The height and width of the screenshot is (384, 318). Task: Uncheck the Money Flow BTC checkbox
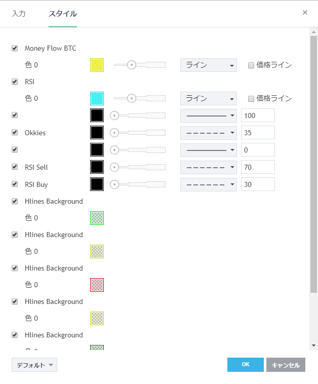click(15, 49)
